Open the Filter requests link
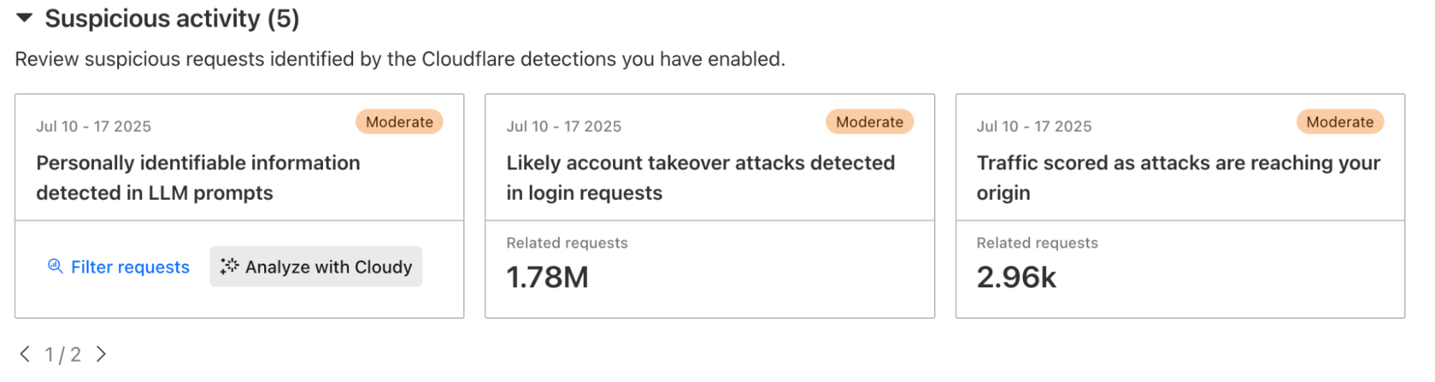The height and width of the screenshot is (382, 1435). tap(130, 267)
